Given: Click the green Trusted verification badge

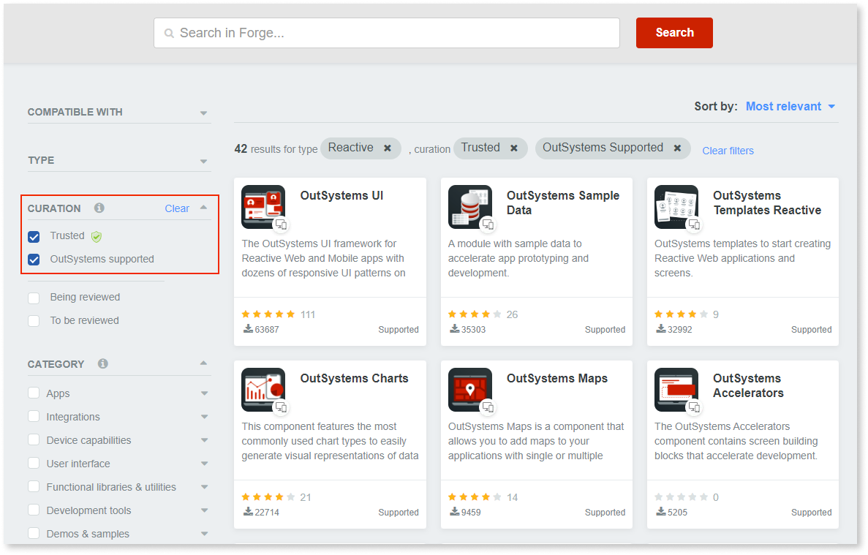Looking at the screenshot, I should pos(96,235).
